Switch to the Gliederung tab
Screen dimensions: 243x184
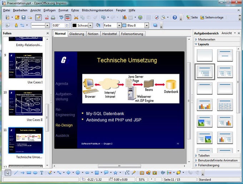pyautogui.click(x=76, y=34)
